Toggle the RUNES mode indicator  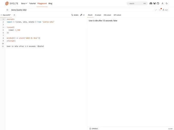(x=75, y=15)
